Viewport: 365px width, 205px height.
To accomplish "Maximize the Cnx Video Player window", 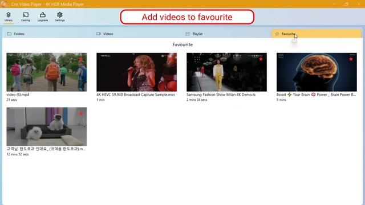I will (x=346, y=4).
